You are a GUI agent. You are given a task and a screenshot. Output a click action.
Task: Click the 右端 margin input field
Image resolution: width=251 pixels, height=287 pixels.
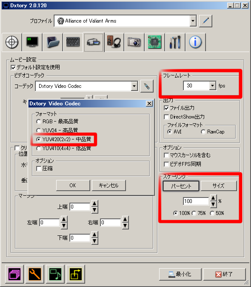coord(110,223)
